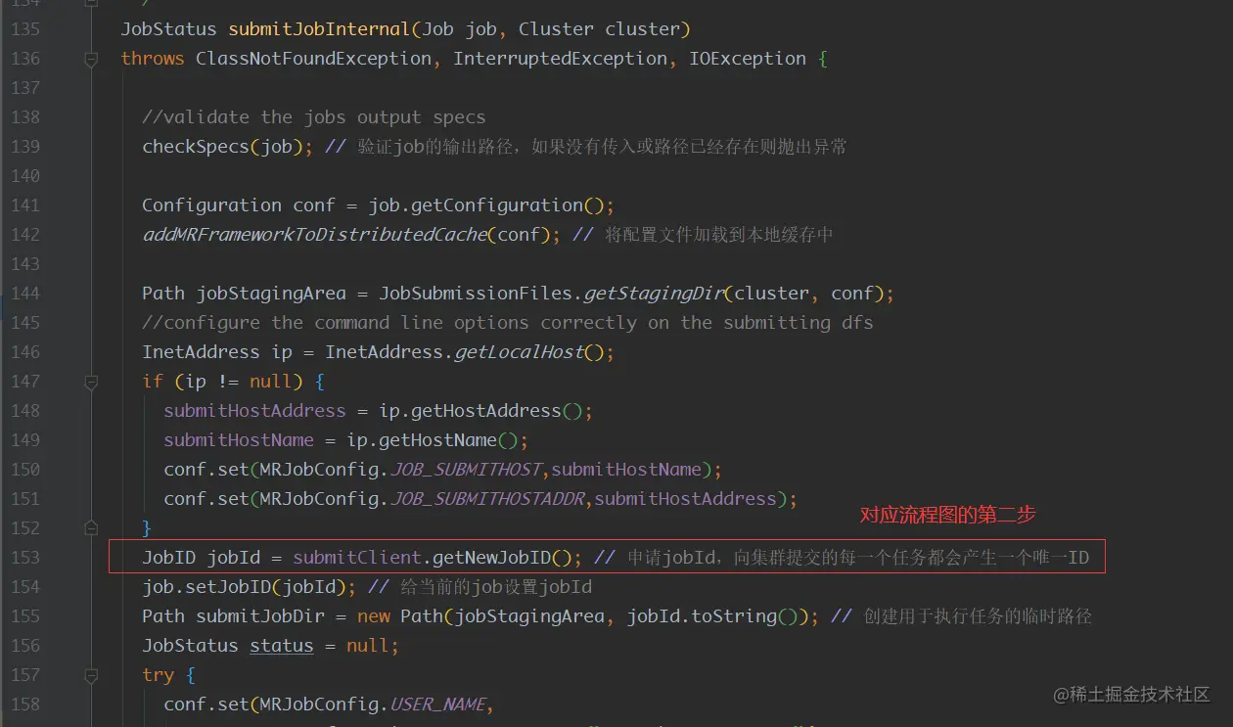The width and height of the screenshot is (1233, 727).
Task: Click line number 135 in the gutter
Action: tap(24, 29)
